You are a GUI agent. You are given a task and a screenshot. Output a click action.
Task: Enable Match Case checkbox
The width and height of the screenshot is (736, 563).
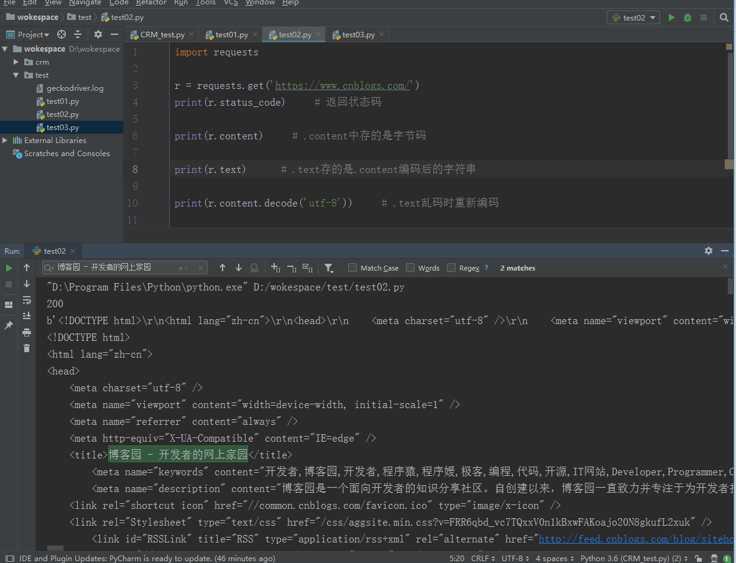point(352,268)
